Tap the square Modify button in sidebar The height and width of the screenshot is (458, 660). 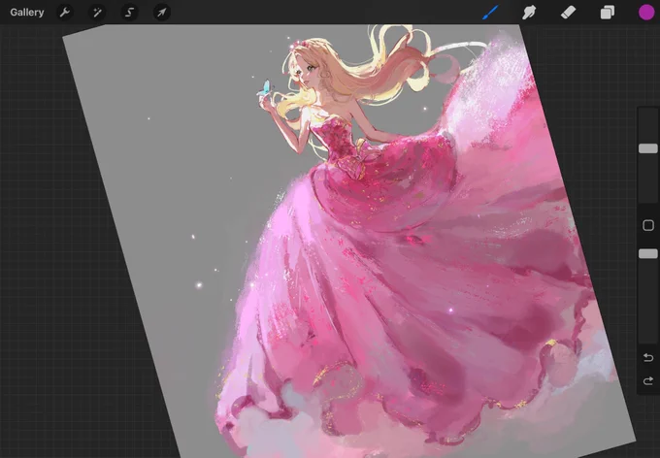tap(648, 225)
